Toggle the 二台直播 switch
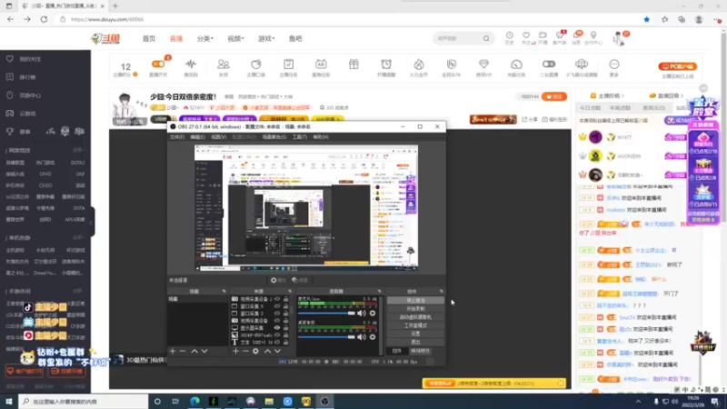This screenshot has height=409, width=727. click(x=549, y=64)
